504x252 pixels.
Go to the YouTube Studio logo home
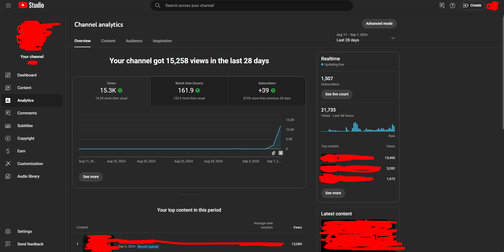tap(31, 5)
